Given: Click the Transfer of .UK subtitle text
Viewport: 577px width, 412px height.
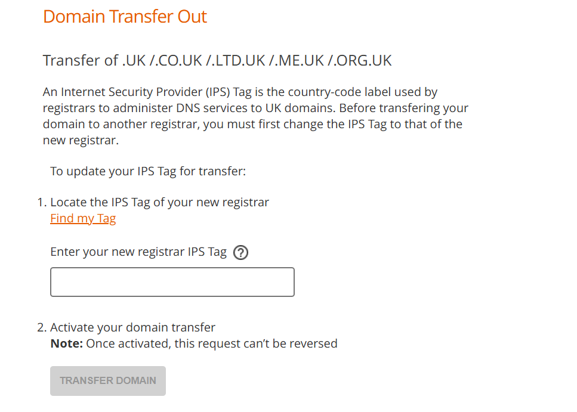Looking at the screenshot, I should [x=217, y=60].
